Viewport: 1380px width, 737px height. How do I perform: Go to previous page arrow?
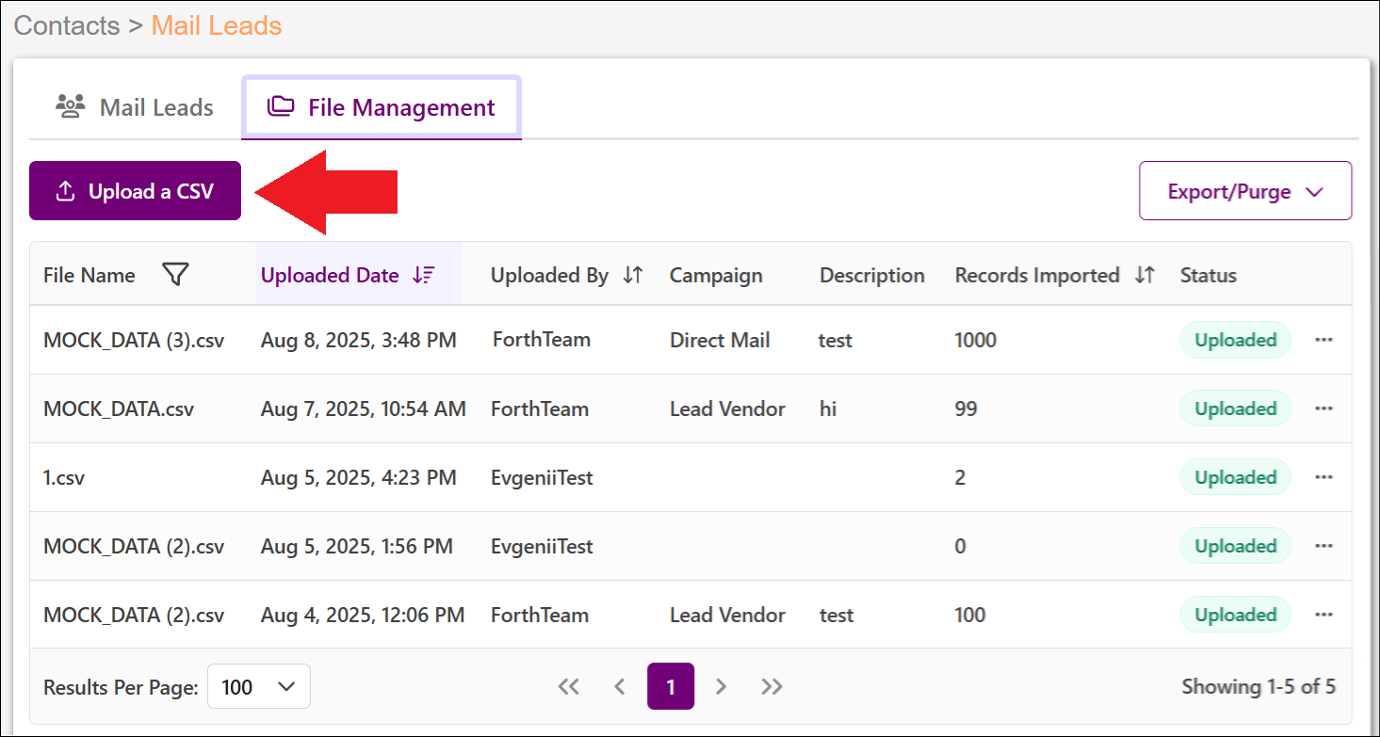[x=620, y=687]
